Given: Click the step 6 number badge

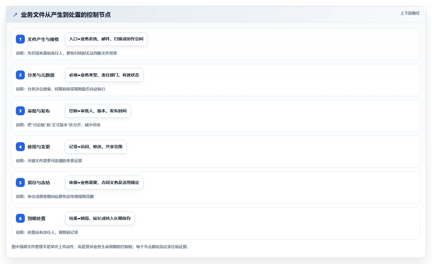Looking at the screenshot, I should 20,218.
